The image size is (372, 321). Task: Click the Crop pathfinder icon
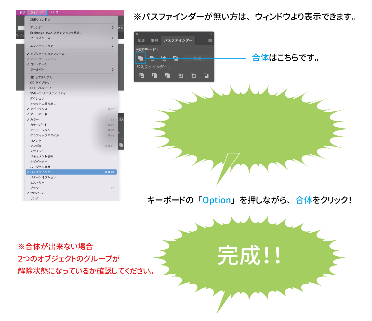tap(180, 75)
